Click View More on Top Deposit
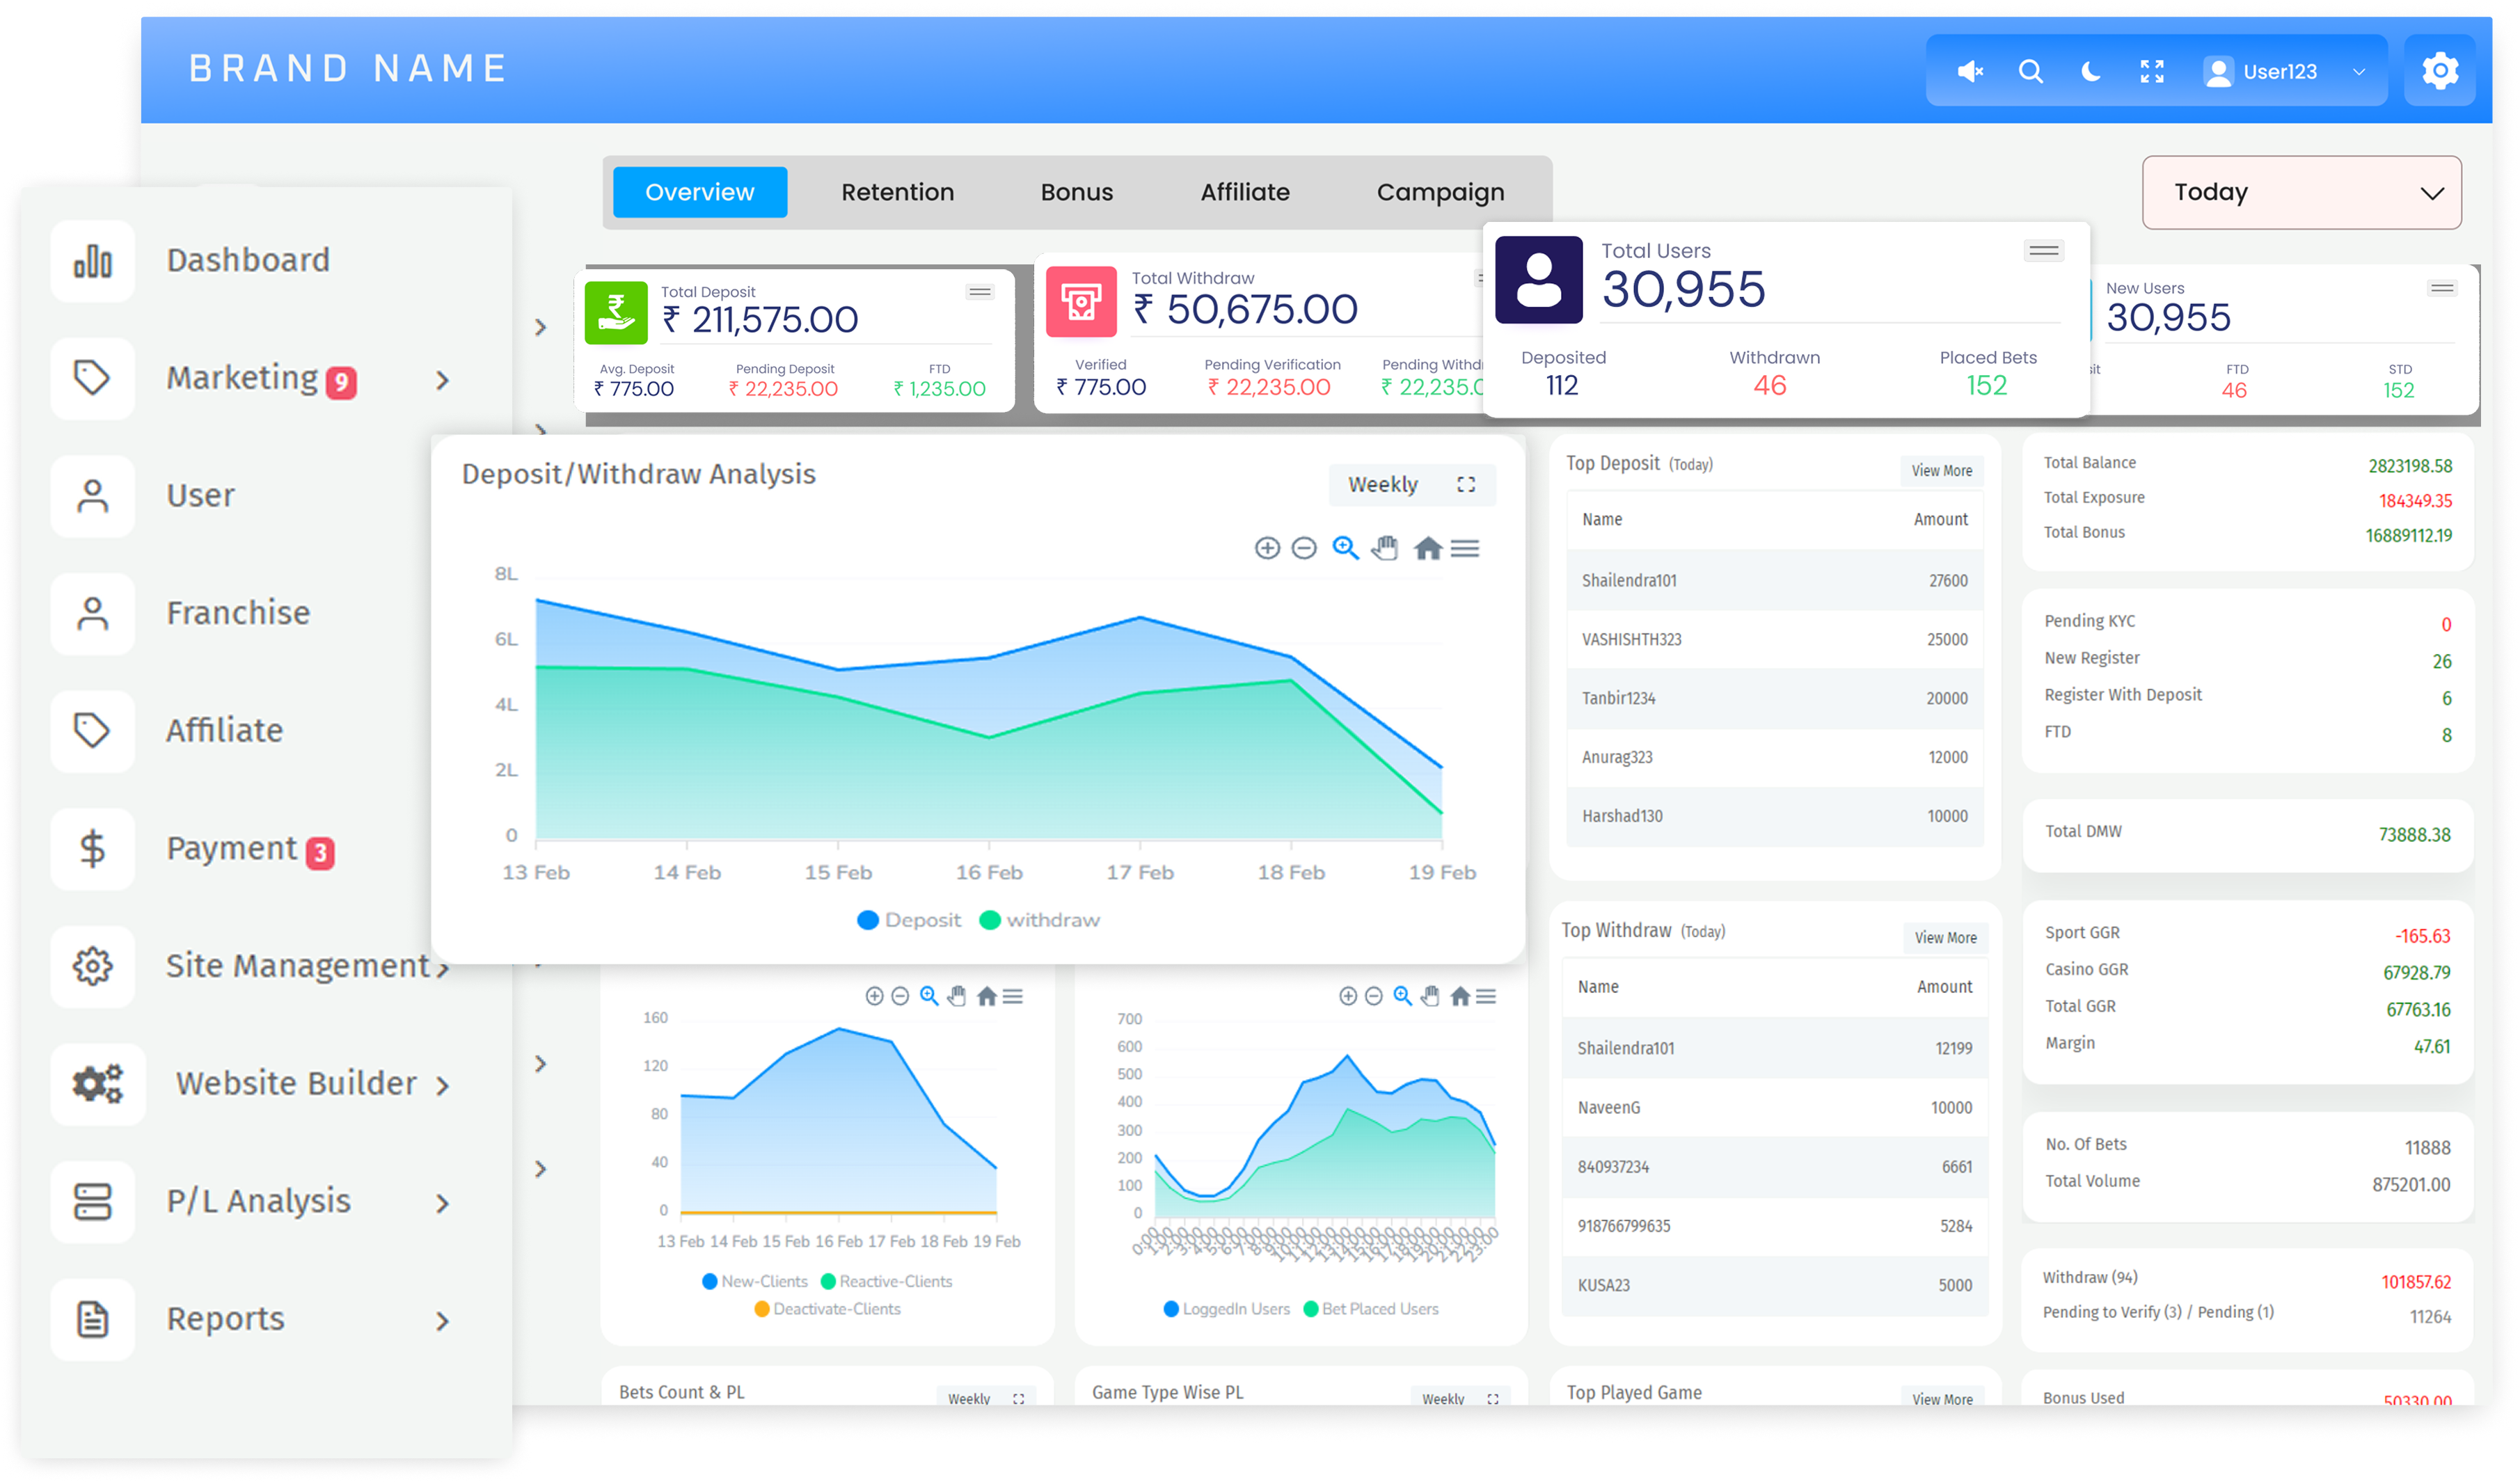Viewport: 2520px width, 1482px height. pos(1941,470)
